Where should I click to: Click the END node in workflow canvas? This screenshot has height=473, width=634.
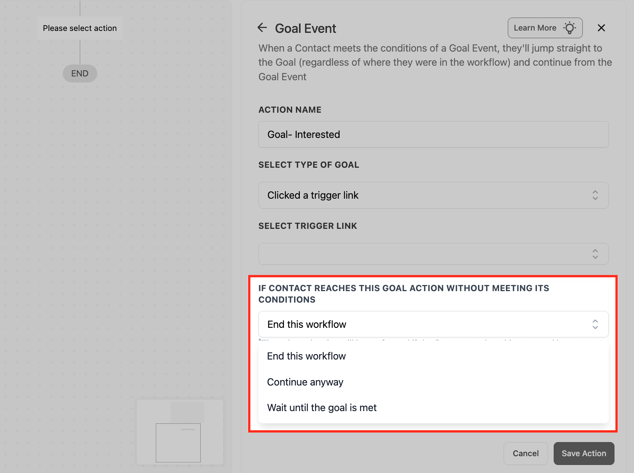(80, 73)
